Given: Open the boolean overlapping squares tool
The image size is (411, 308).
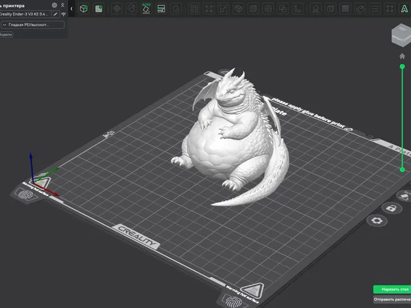Looking at the screenshot, I should coord(283,8).
